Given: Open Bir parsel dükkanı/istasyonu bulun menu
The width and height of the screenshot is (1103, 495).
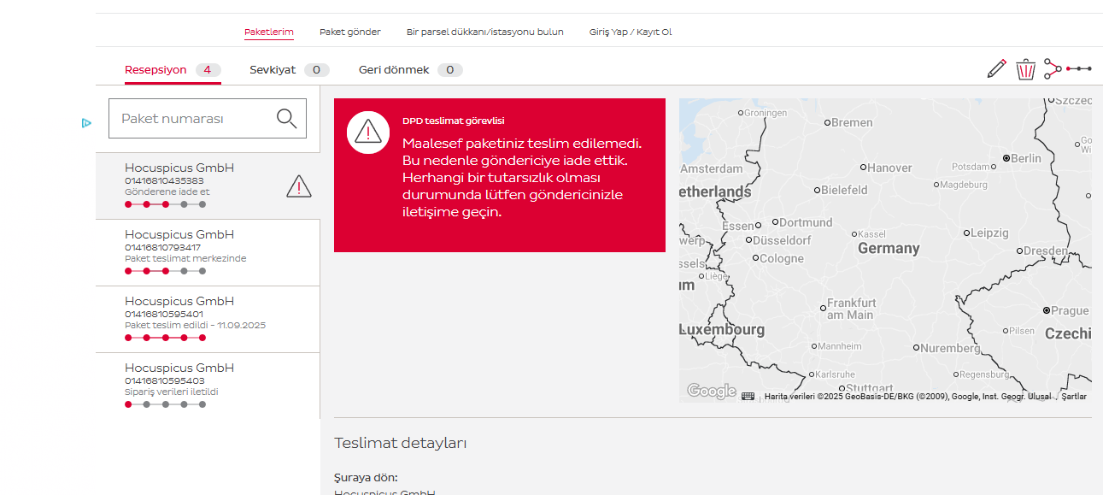Looking at the screenshot, I should coord(484,32).
